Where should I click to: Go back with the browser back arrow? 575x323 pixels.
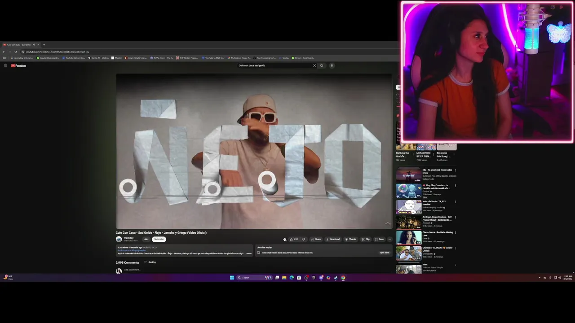click(4, 52)
